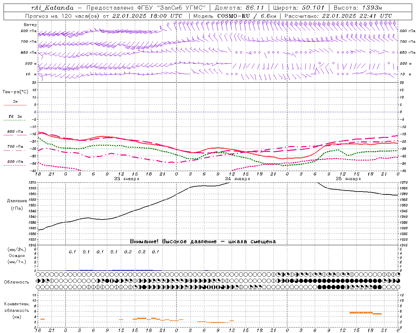
Task: Select the "24 января" date label
Action: click(x=237, y=179)
